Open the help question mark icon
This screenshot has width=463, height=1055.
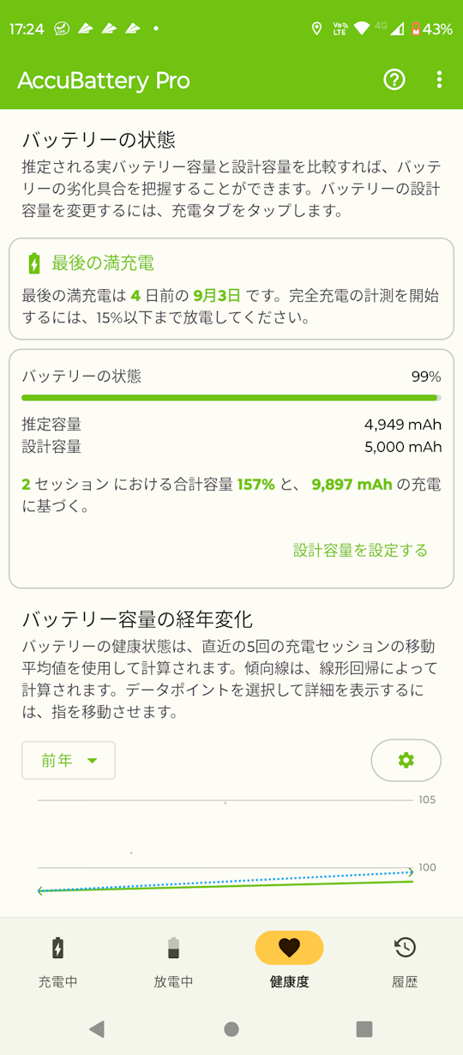(x=394, y=80)
